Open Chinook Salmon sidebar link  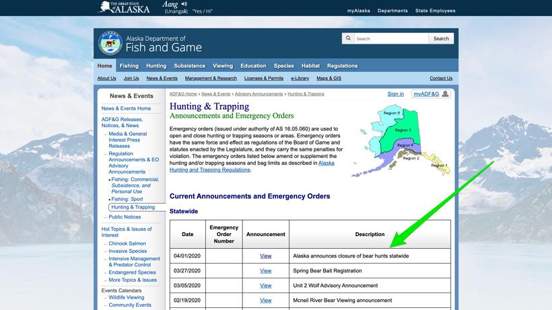[x=127, y=243]
